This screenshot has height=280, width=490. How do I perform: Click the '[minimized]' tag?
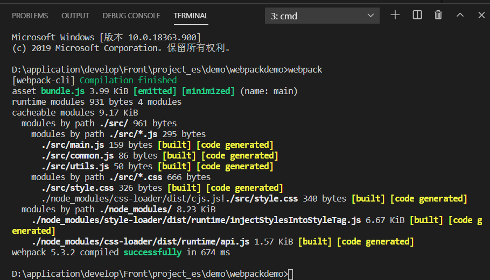(x=208, y=91)
